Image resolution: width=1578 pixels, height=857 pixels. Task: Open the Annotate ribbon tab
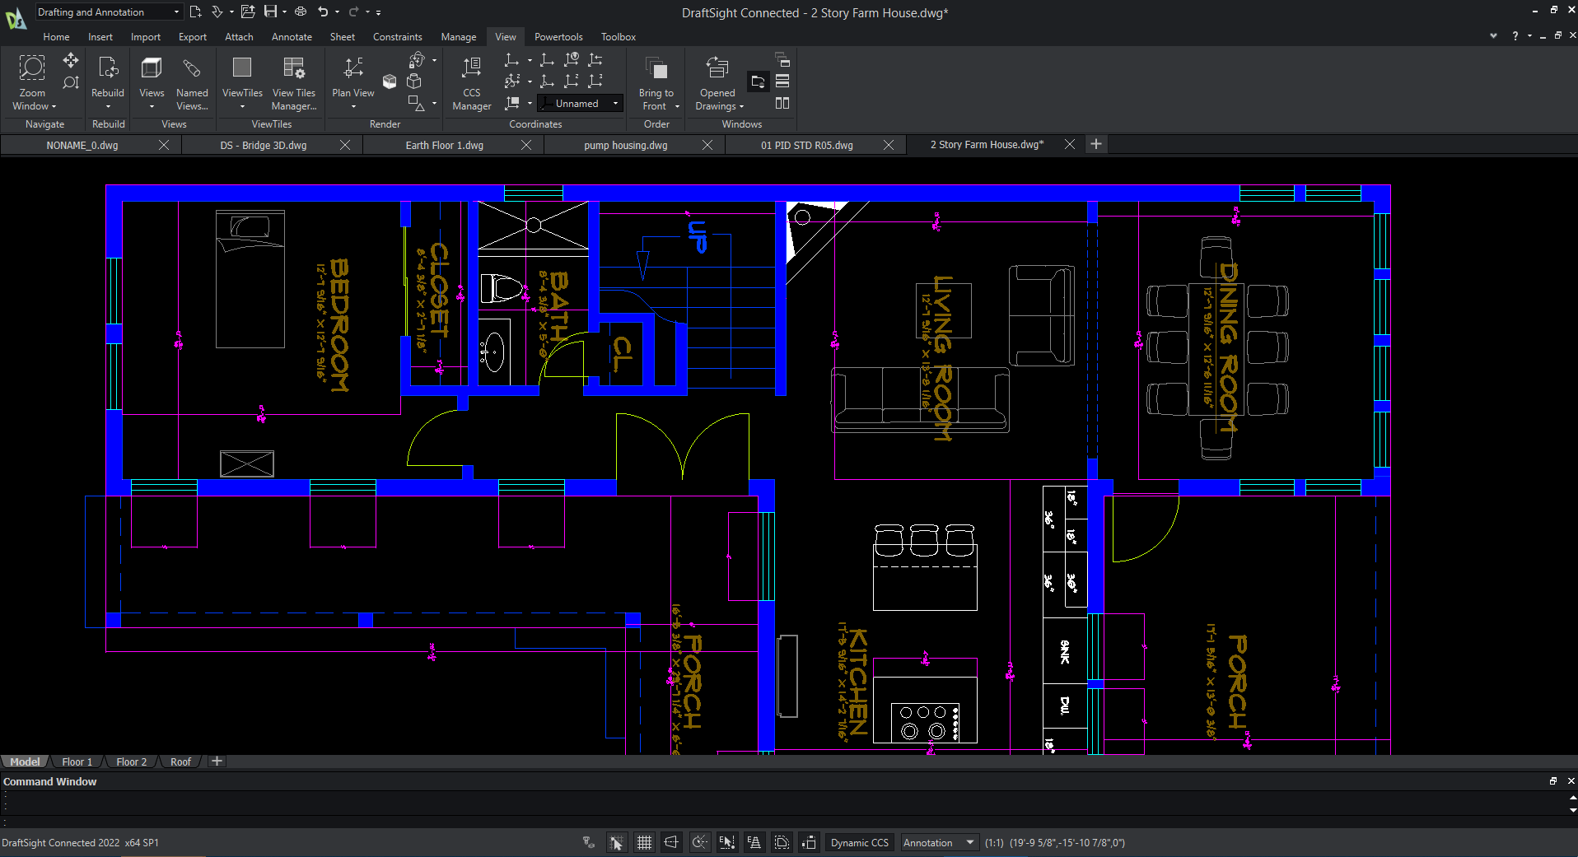coord(292,37)
